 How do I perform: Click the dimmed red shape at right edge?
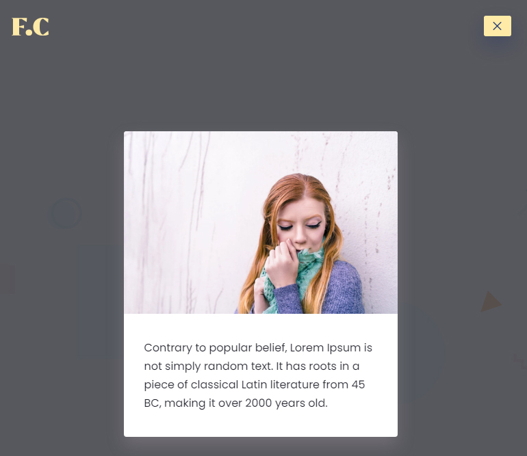[521, 361]
